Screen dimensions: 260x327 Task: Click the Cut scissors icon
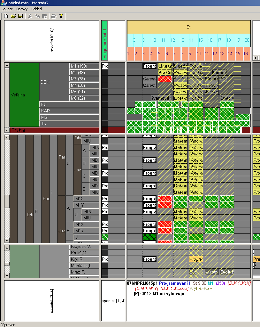(30, 16)
